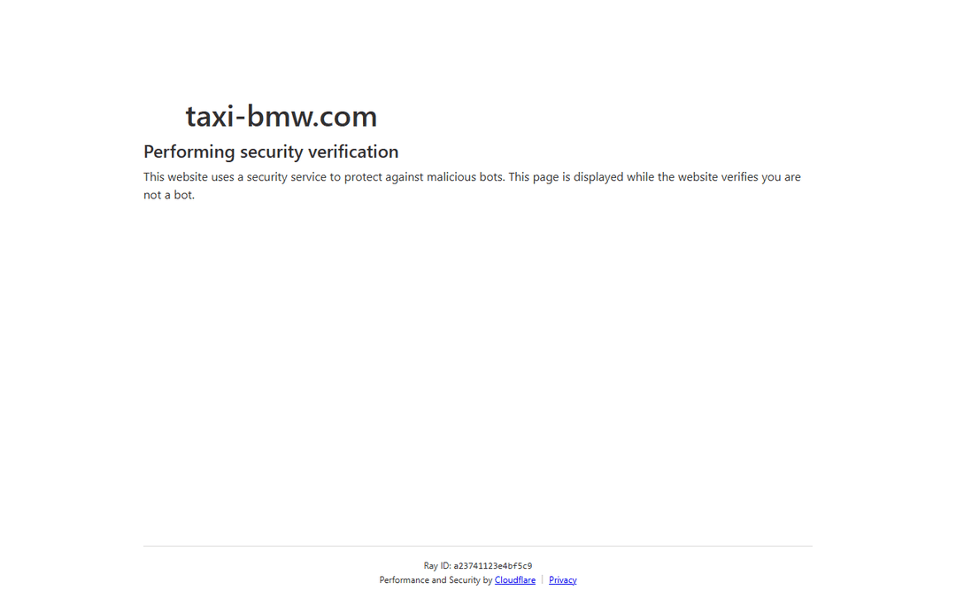The height and width of the screenshot is (598, 956).
Task: Click the 'This website uses a security service' paragraph
Action: (x=472, y=185)
